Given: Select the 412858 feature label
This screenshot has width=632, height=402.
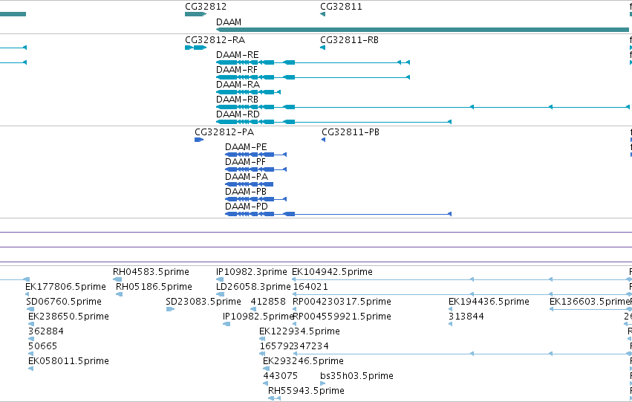Looking at the screenshot, I should coord(268,302).
